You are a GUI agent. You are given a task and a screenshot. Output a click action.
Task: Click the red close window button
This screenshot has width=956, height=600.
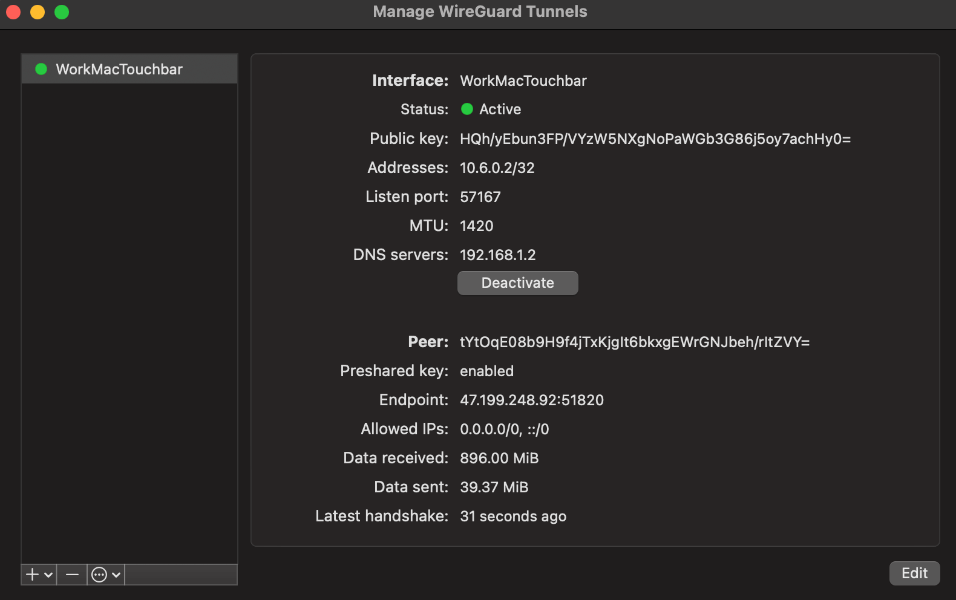[13, 12]
